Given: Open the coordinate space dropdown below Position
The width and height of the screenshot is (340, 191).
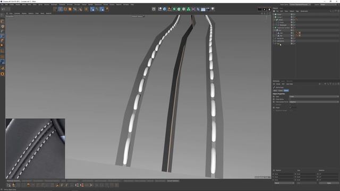Looking at the screenshot, I should click(284, 183).
